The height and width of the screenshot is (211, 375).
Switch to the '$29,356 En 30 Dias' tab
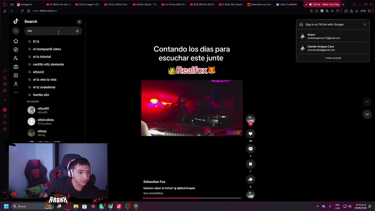pyautogui.click(x=202, y=4)
